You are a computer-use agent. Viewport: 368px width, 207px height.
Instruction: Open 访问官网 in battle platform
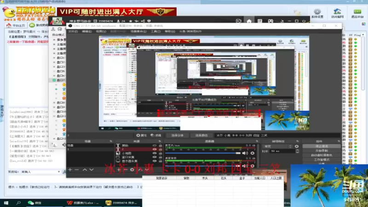coord(337,13)
